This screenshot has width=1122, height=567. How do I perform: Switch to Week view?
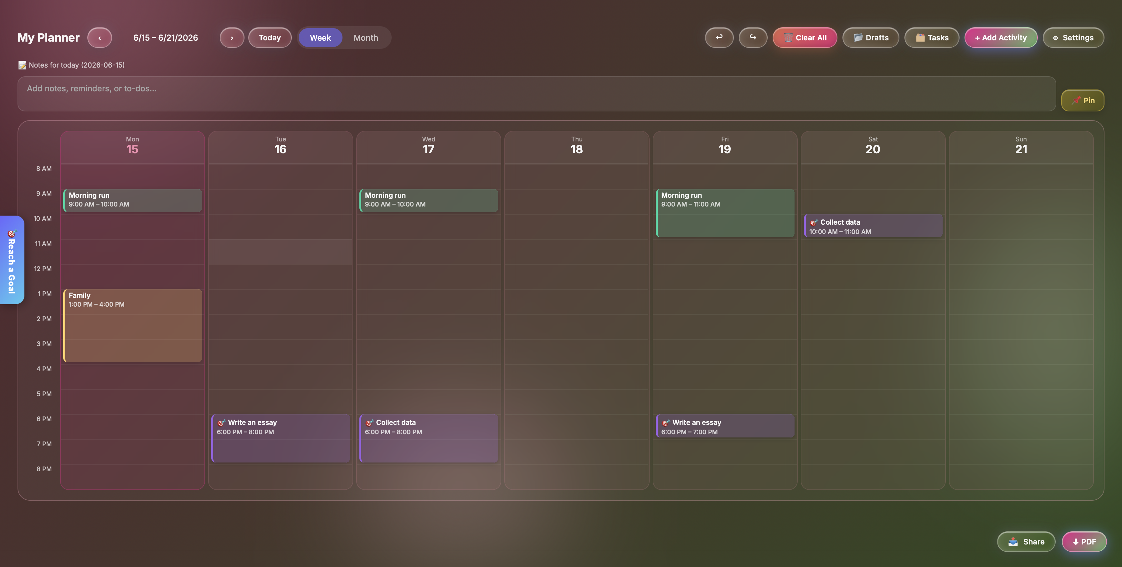click(320, 38)
